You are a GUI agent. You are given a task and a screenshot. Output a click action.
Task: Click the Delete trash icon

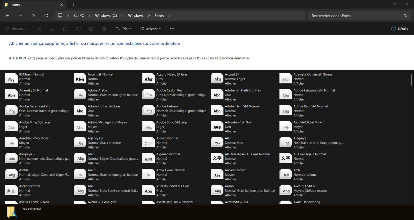pos(104,29)
